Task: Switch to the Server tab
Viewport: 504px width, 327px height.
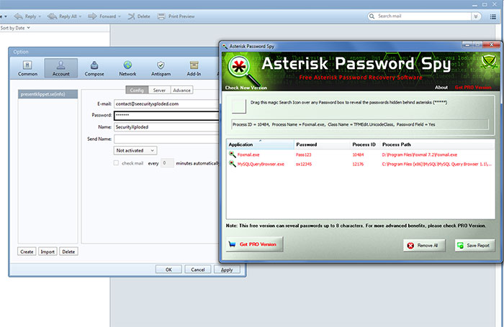Action: pyautogui.click(x=159, y=90)
